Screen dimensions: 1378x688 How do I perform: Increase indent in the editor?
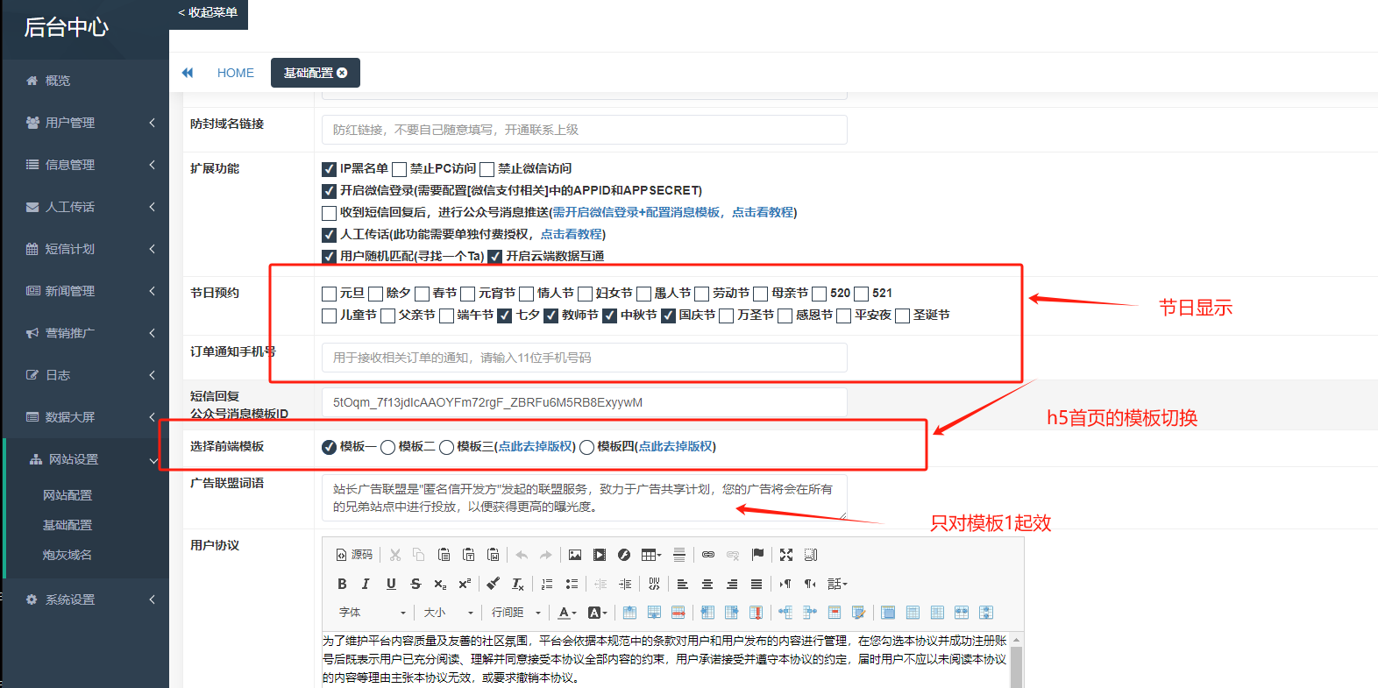(625, 584)
